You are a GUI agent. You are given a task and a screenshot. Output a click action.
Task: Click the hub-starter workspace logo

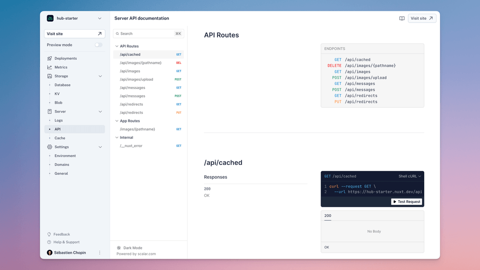point(50,18)
